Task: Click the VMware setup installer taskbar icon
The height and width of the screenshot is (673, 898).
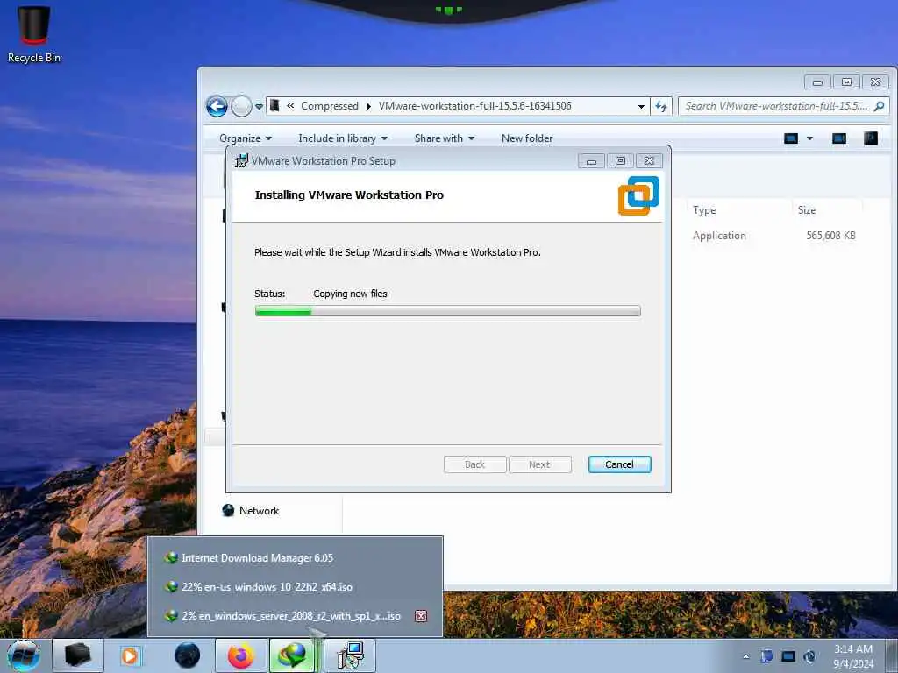Action: click(350, 655)
